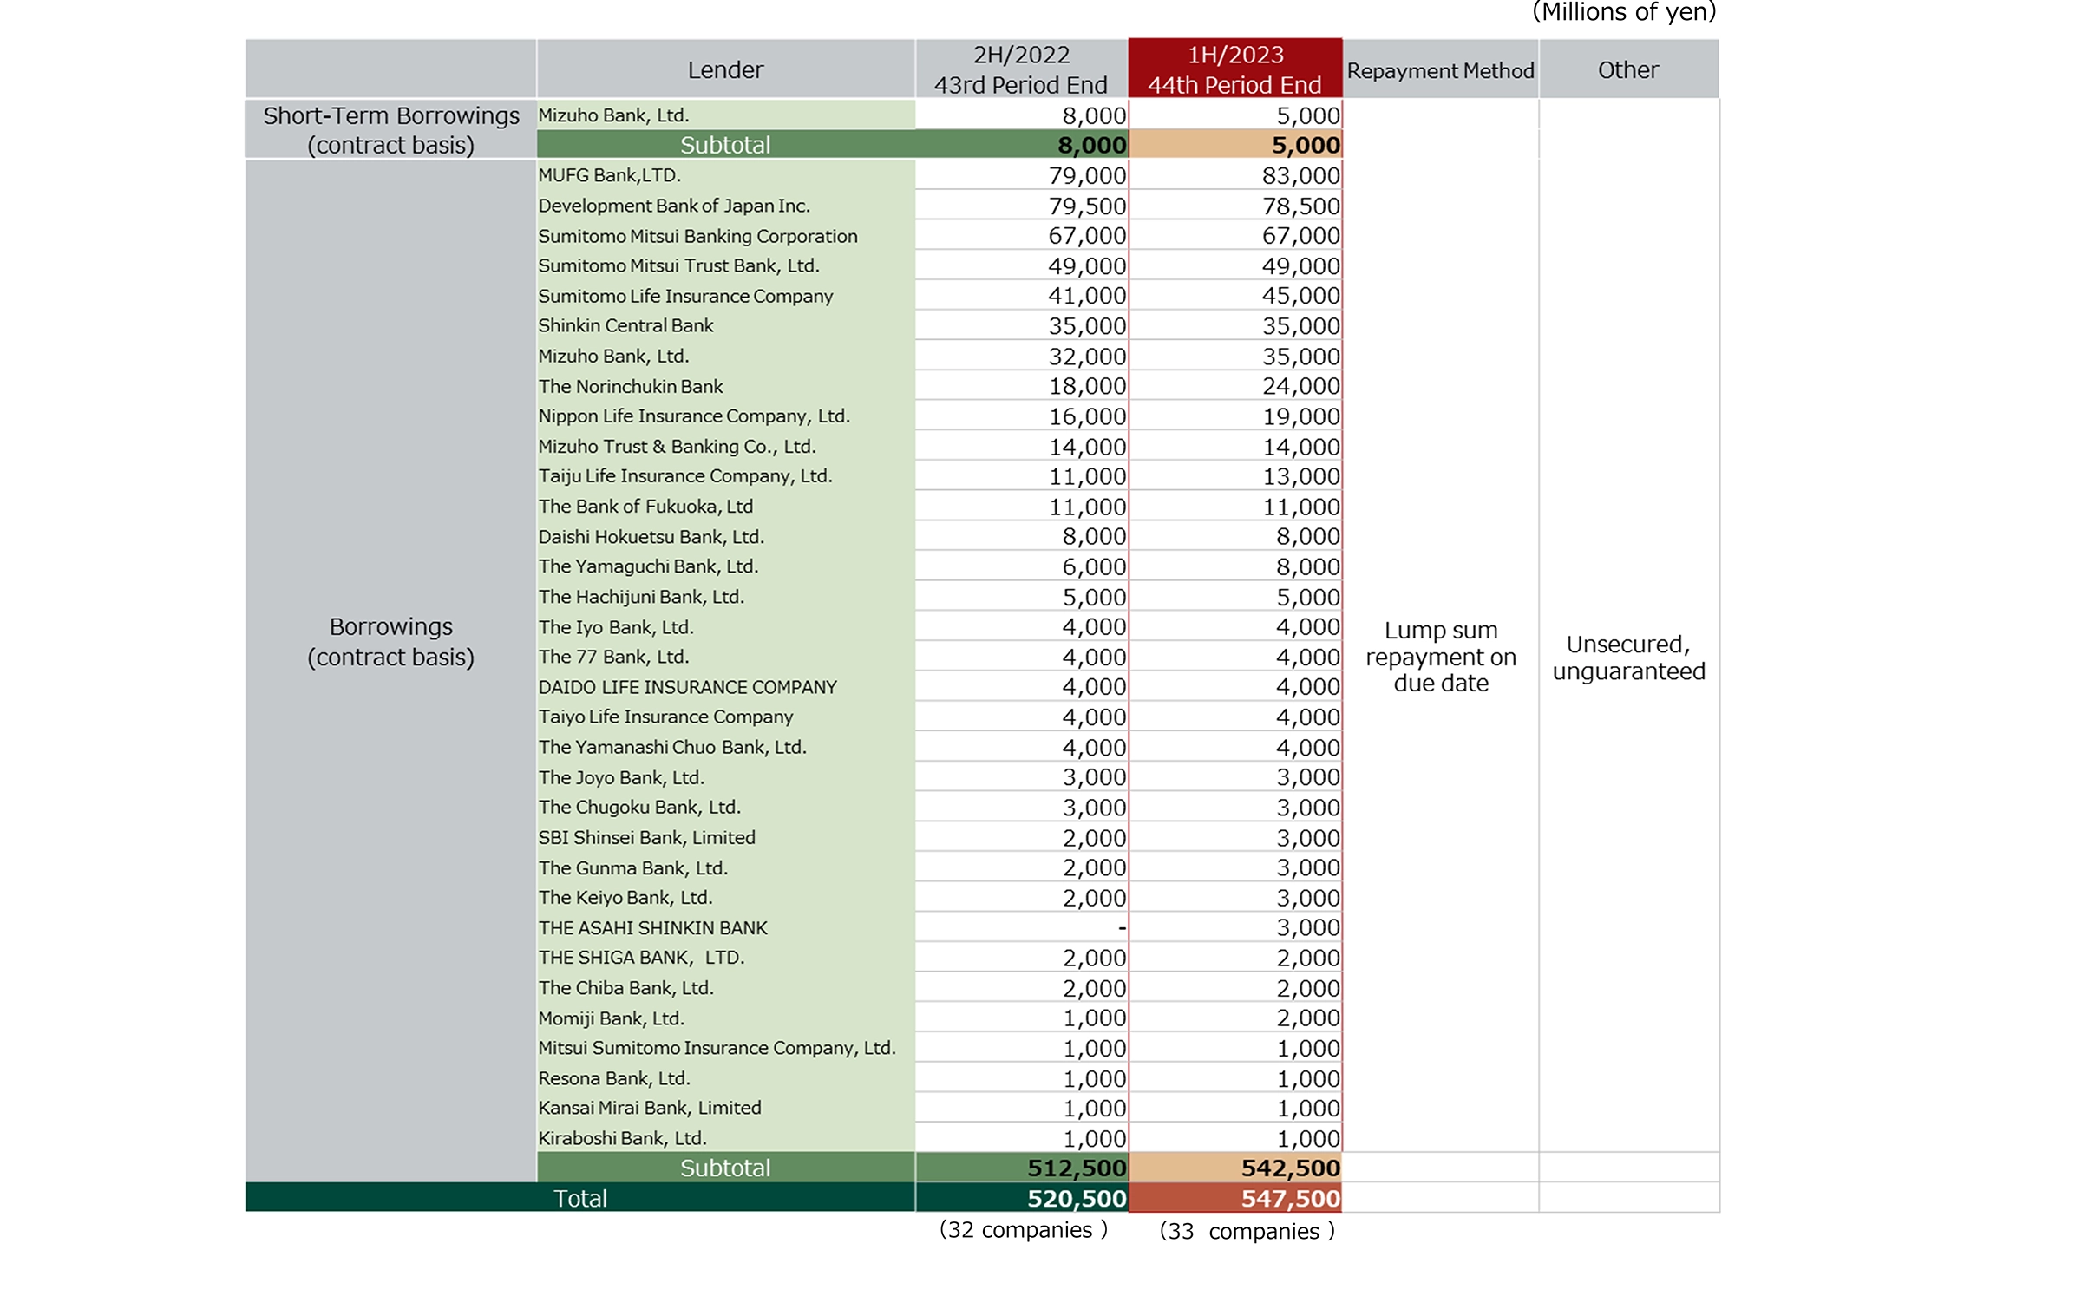Click Sumitomo Mitsui Banking Corporation lender name

pyautogui.click(x=697, y=236)
